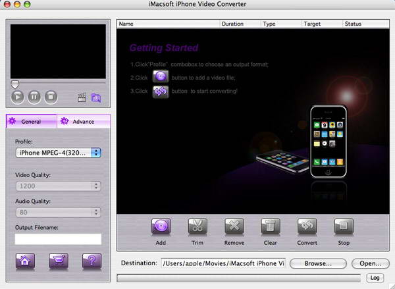Screen dimensions: 395x289
Task: Click the Browse... button
Action: pos(318,263)
